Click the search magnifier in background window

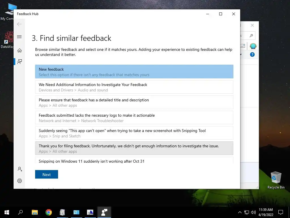(251, 35)
